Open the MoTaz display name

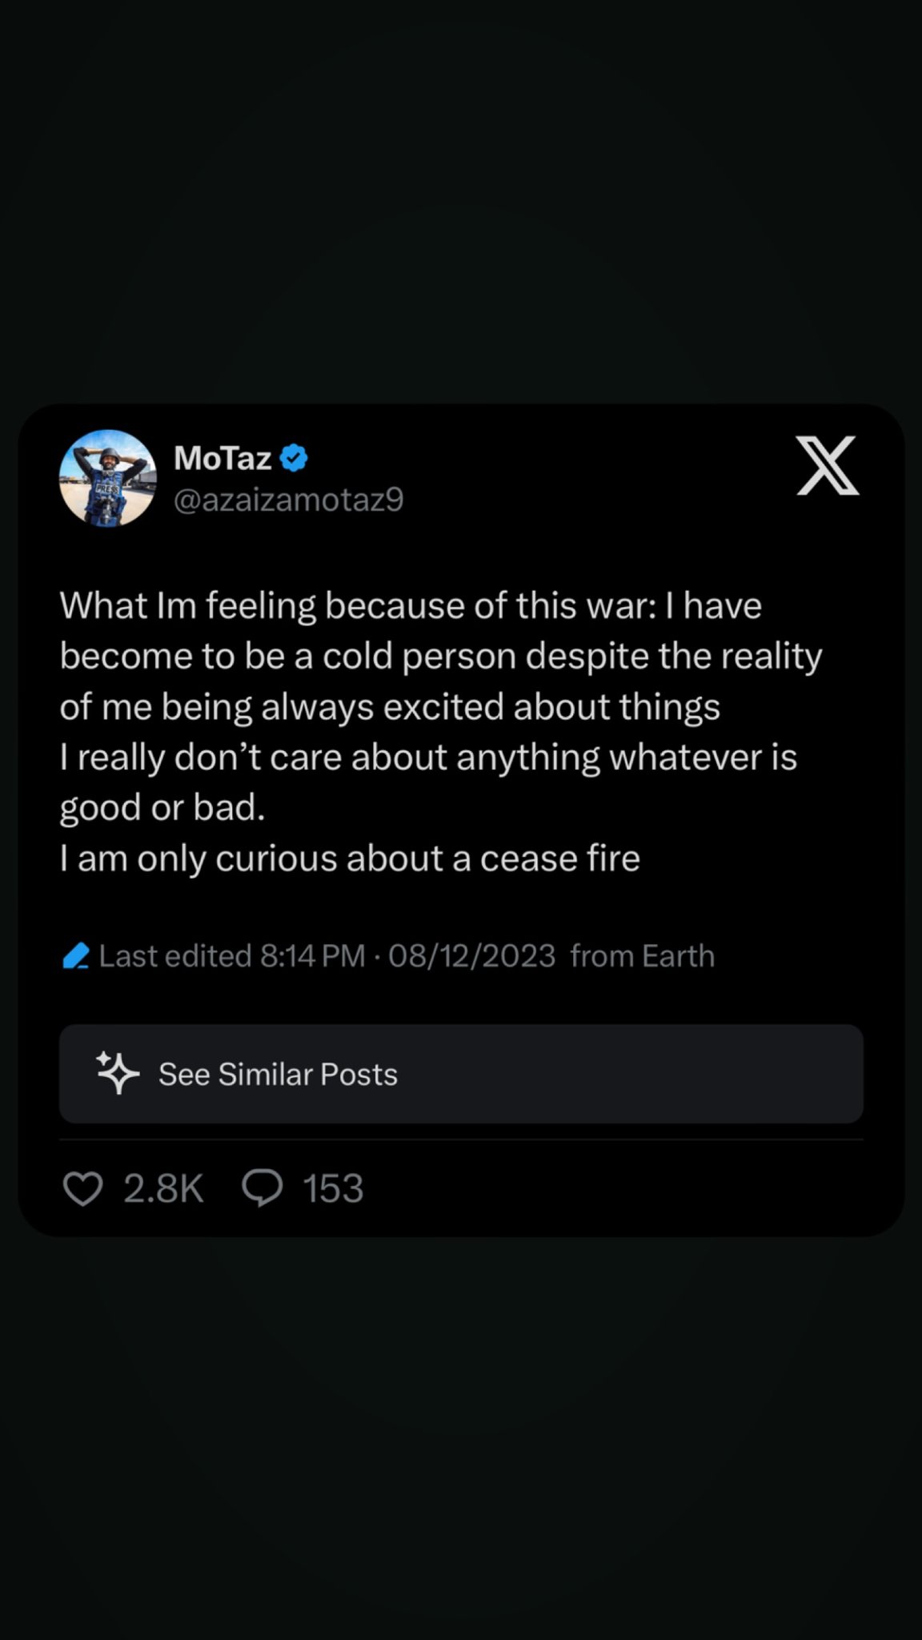pyautogui.click(x=222, y=458)
